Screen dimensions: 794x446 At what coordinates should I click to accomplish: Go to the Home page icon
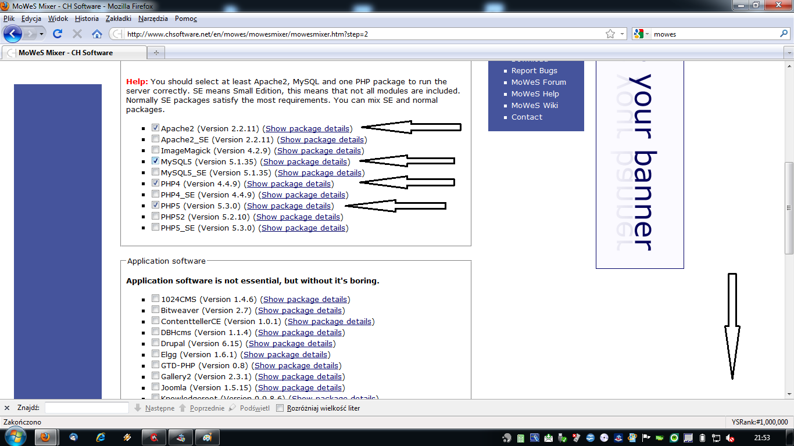click(97, 34)
